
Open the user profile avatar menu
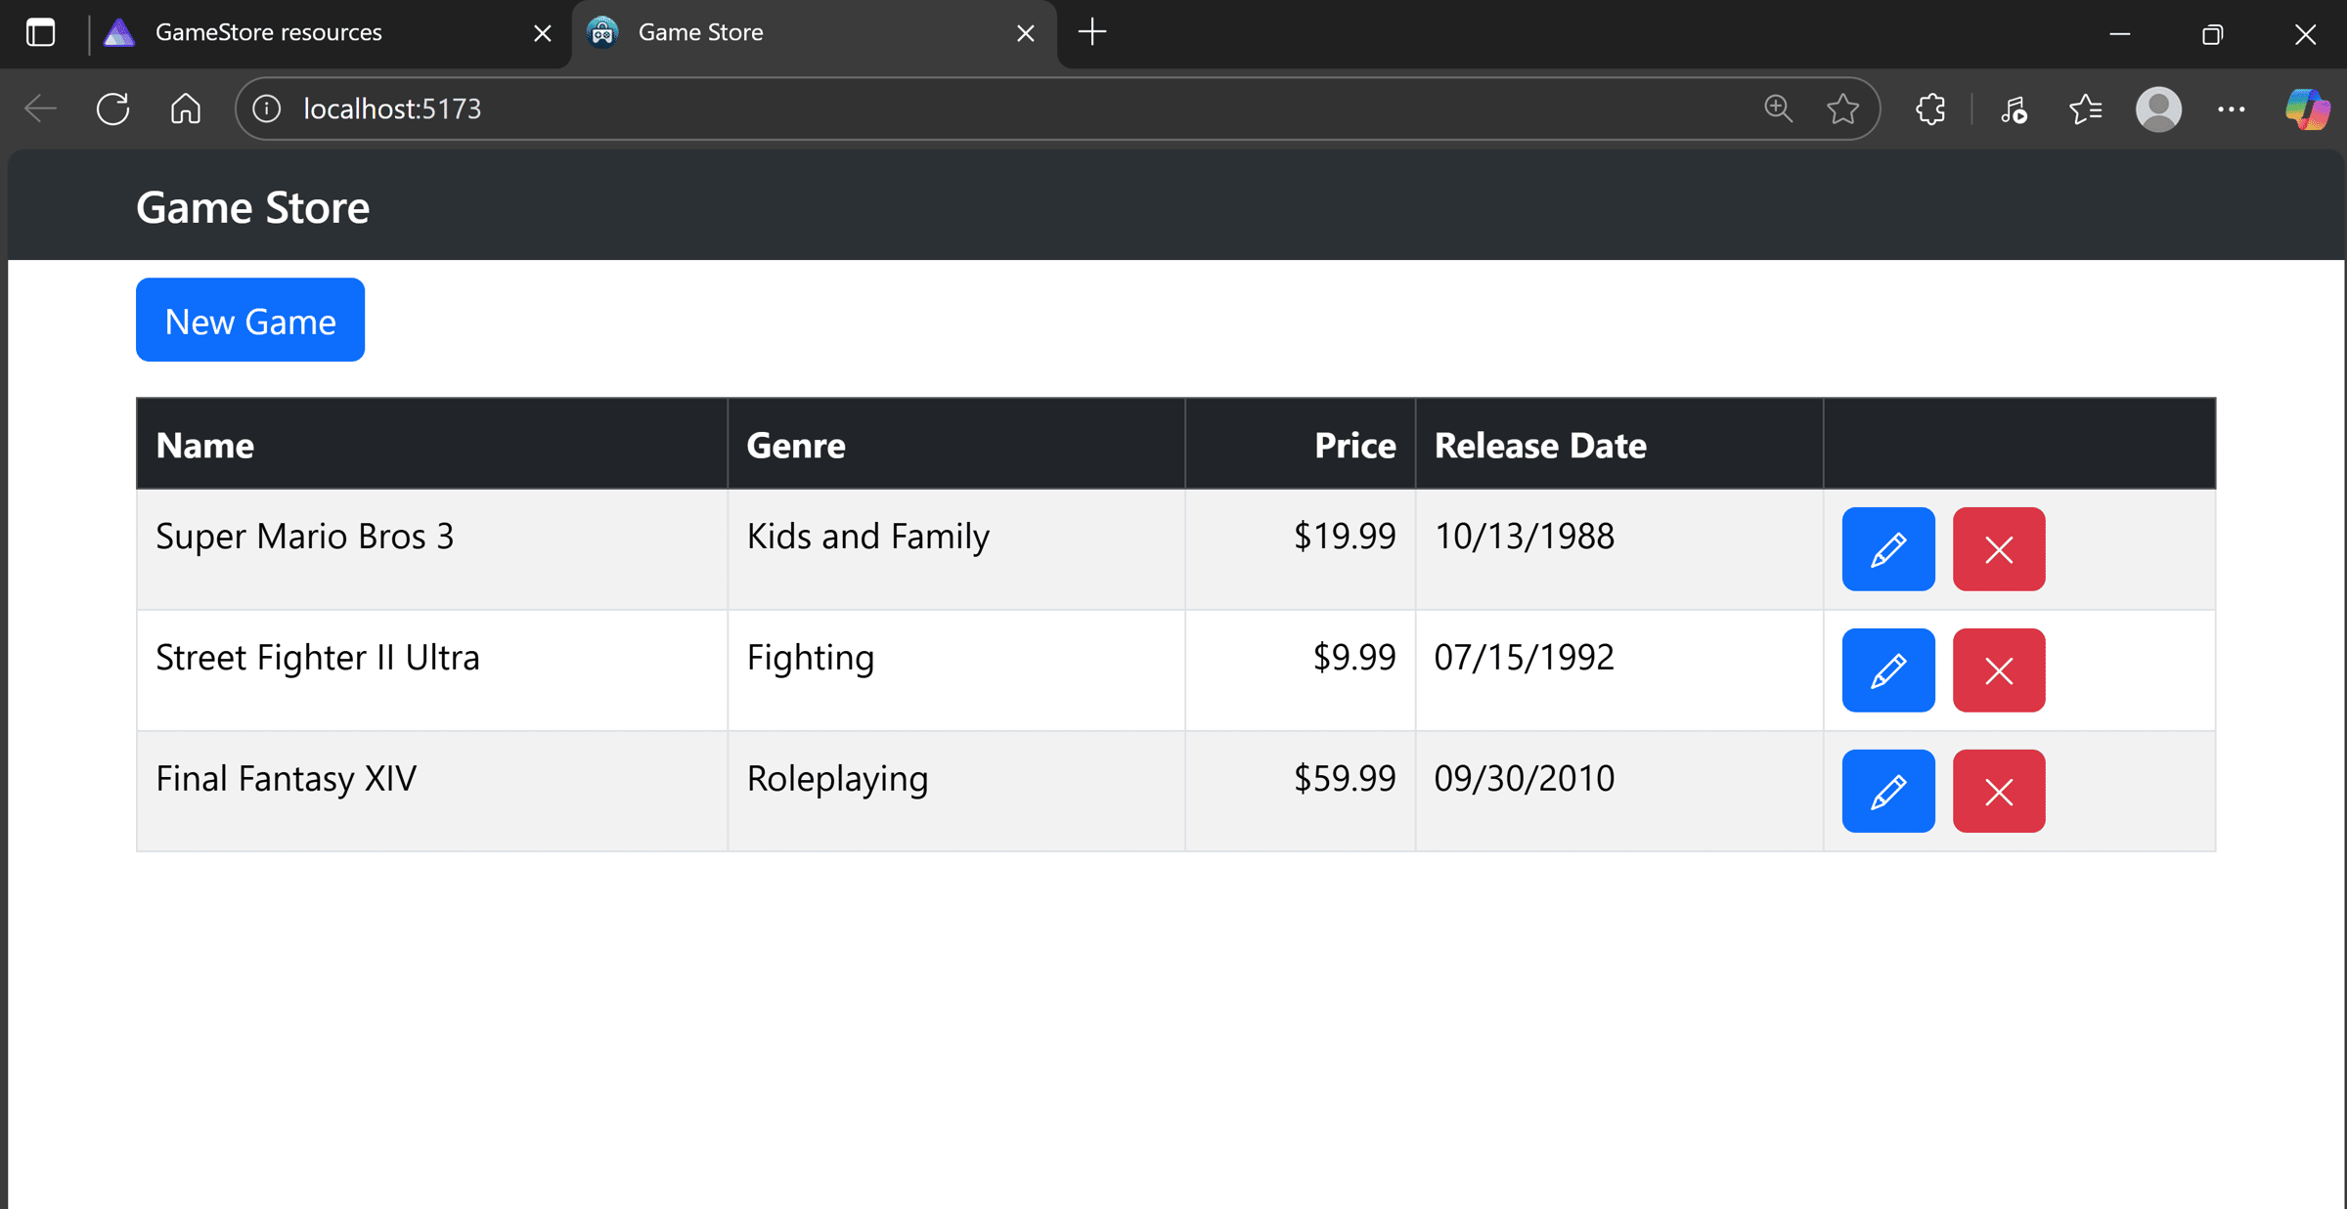tap(2158, 108)
